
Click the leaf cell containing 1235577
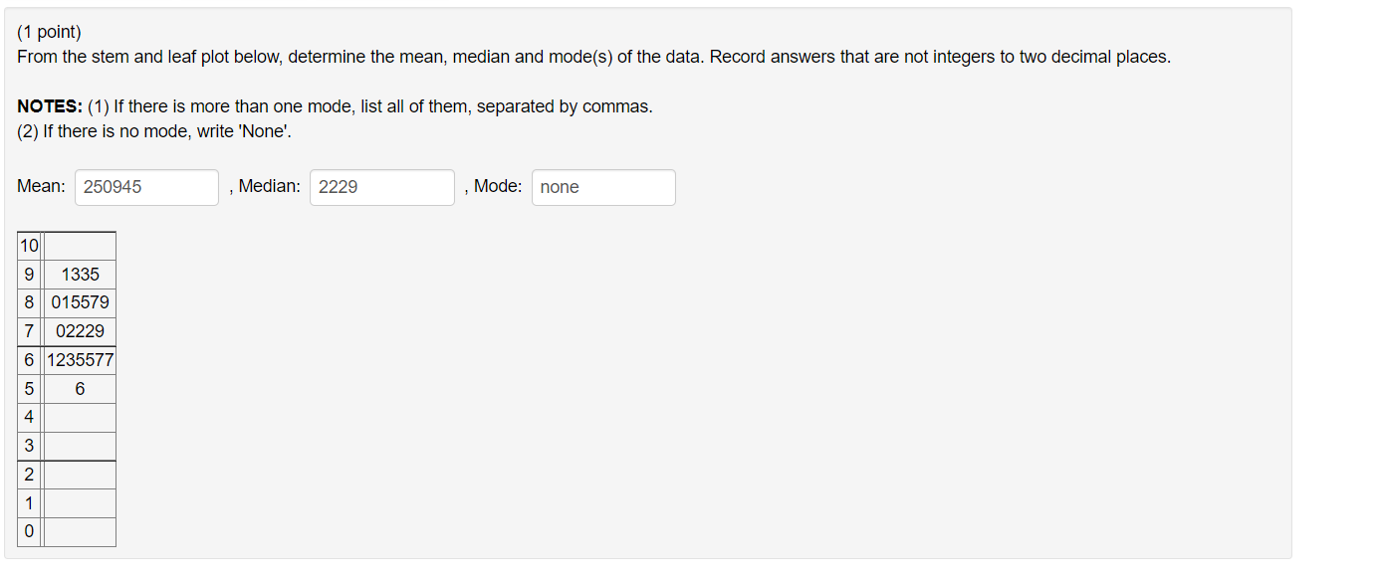pos(79,359)
